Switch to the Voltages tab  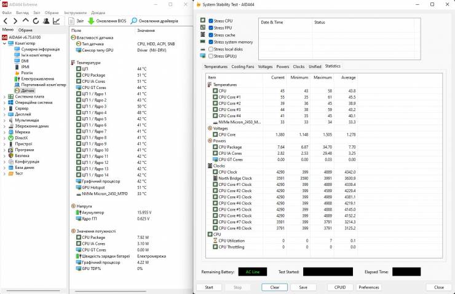tap(265, 67)
